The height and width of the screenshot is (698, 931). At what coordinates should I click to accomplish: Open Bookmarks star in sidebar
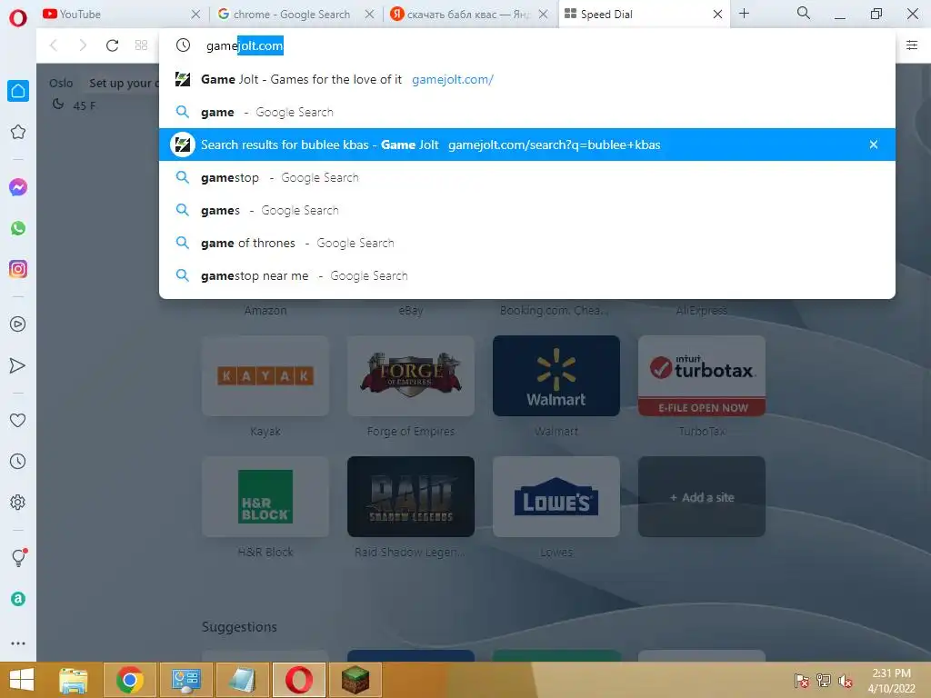(18, 132)
